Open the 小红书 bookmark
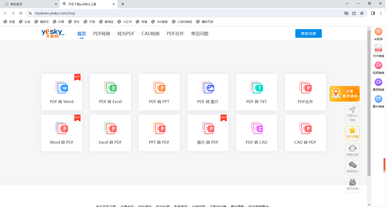Image resolution: width=386 pixels, height=207 pixels. (x=125, y=22)
